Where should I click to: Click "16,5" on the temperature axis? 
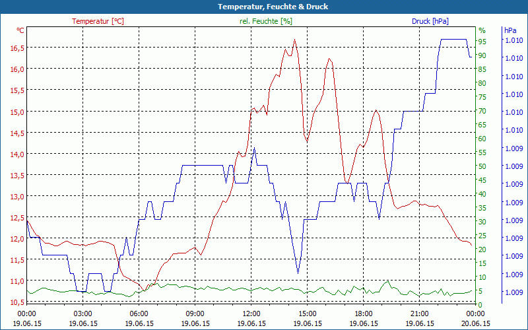(x=17, y=48)
